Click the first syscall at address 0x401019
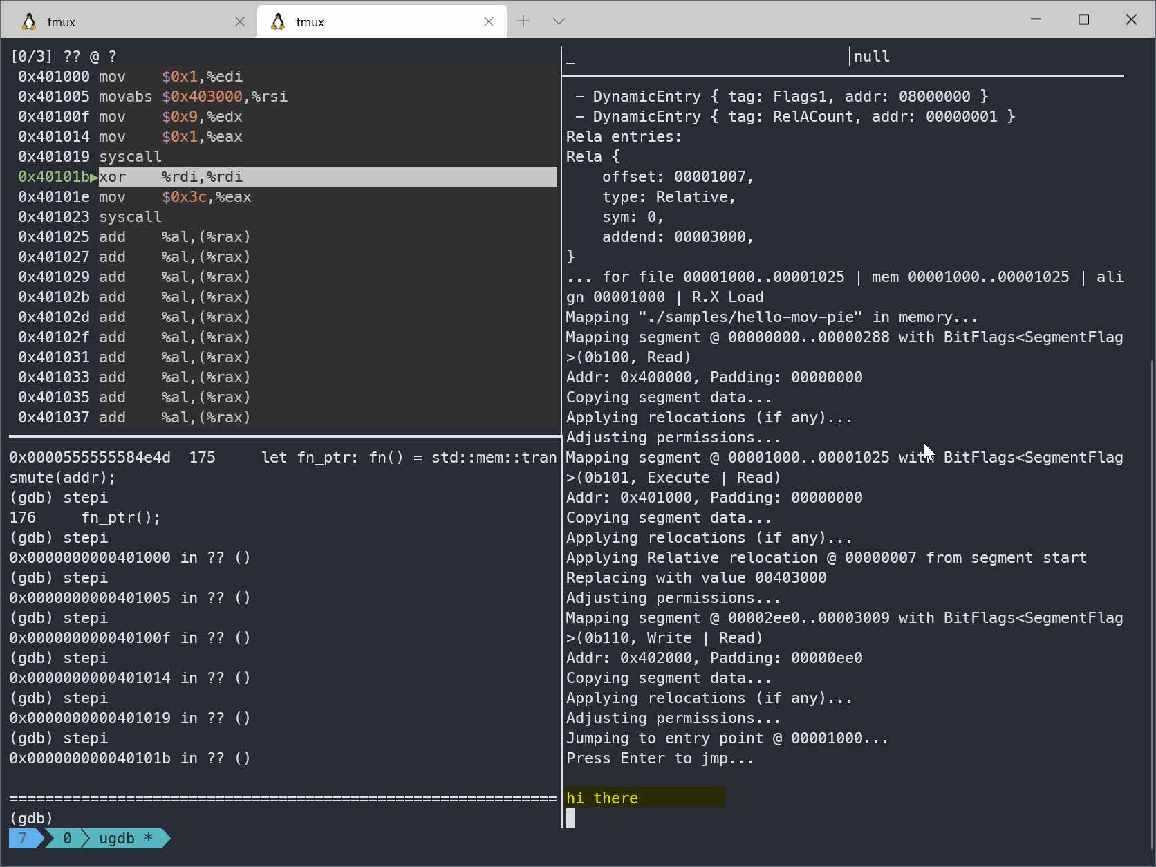 (130, 157)
